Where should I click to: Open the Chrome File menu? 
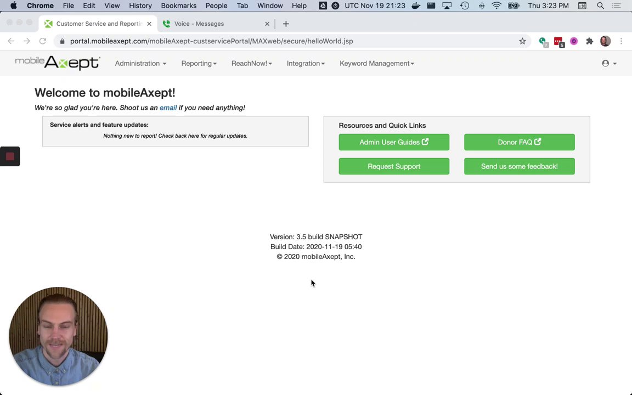click(x=68, y=5)
